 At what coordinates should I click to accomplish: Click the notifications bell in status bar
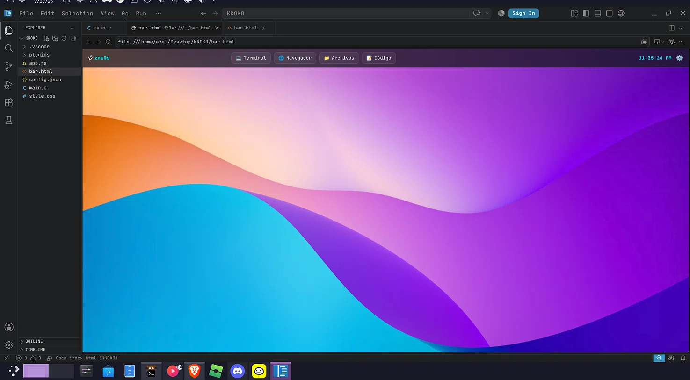pyautogui.click(x=683, y=358)
